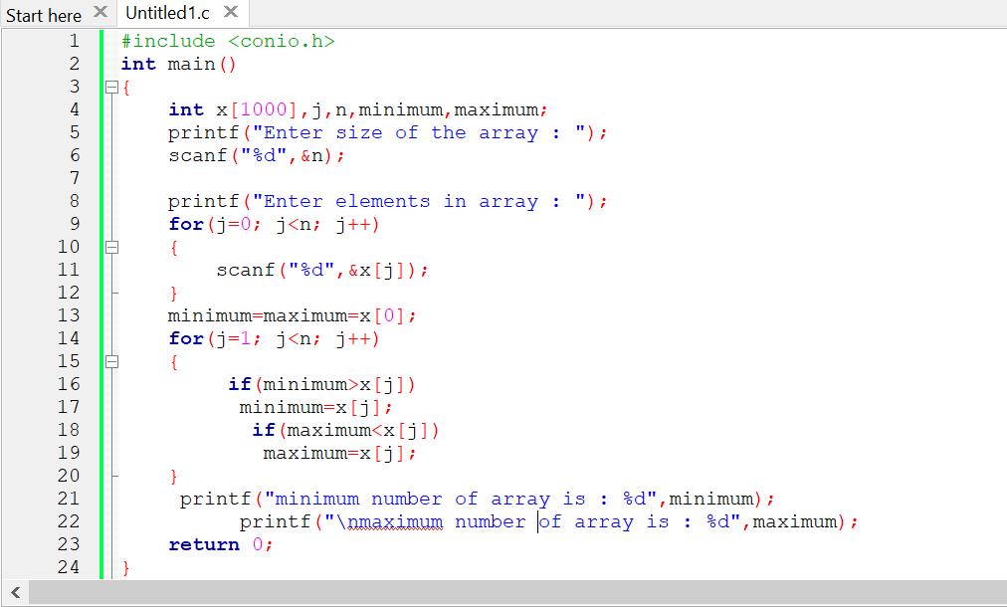This screenshot has width=1007, height=607.
Task: Click 'for(j=0; j<n; j++)' on line 9
Action: click(275, 224)
